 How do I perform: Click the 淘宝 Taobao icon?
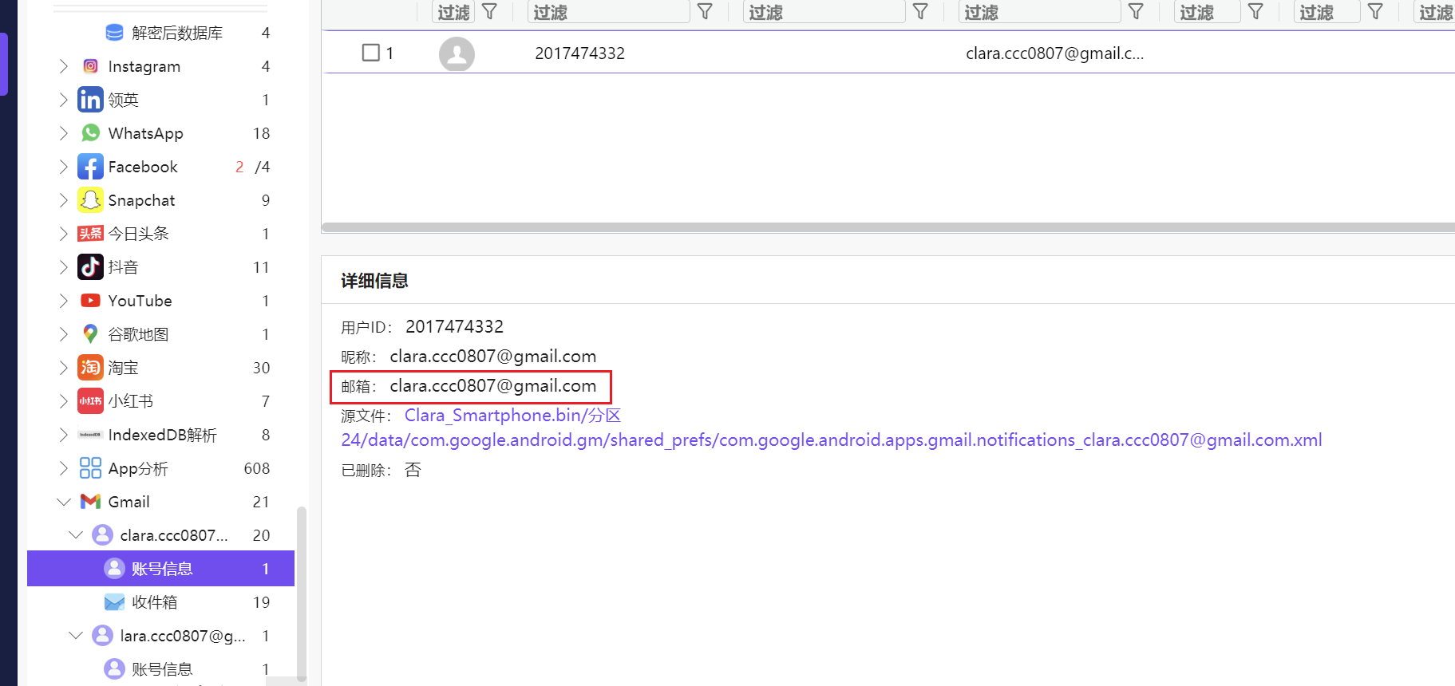click(90, 368)
